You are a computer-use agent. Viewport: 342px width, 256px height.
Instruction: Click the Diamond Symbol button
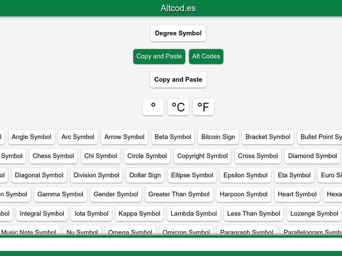click(x=312, y=156)
